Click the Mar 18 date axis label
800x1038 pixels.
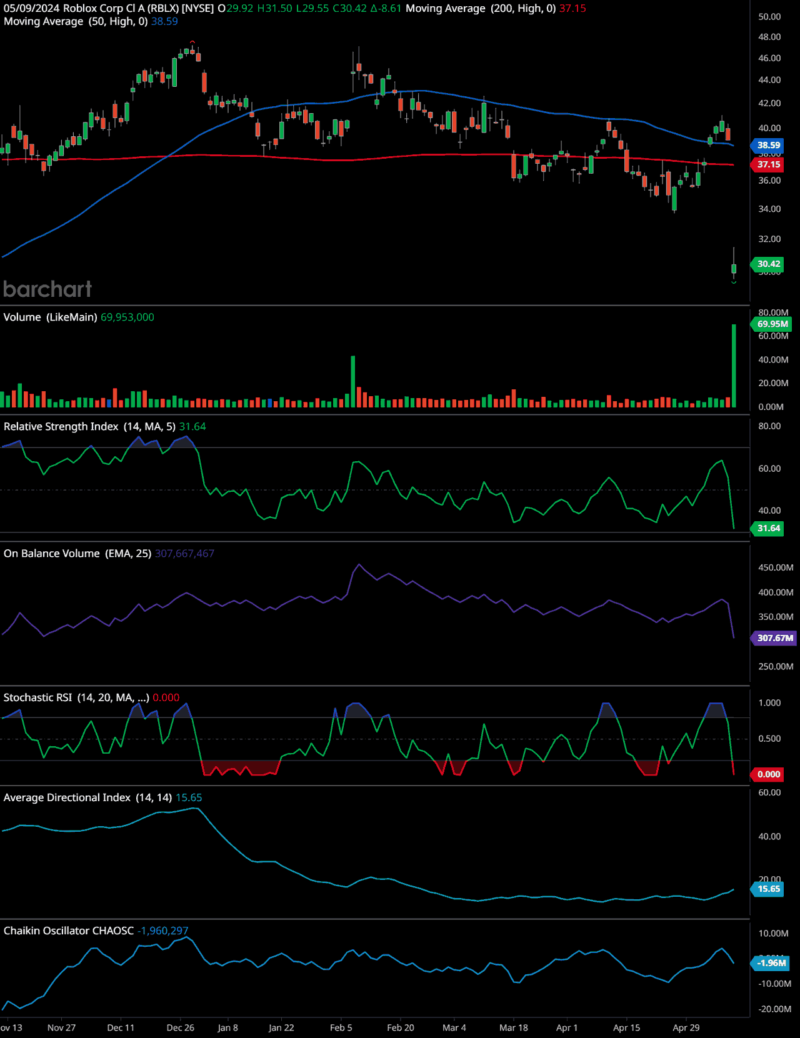(x=514, y=1027)
